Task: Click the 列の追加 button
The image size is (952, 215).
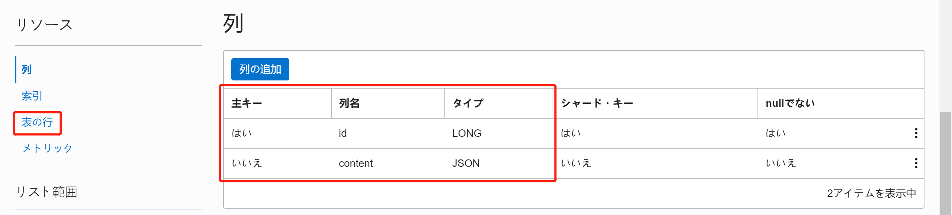Action: [260, 69]
